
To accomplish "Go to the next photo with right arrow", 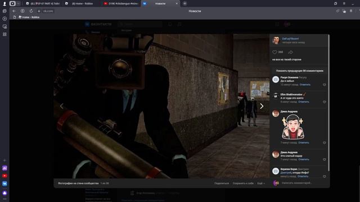I will coord(262,106).
